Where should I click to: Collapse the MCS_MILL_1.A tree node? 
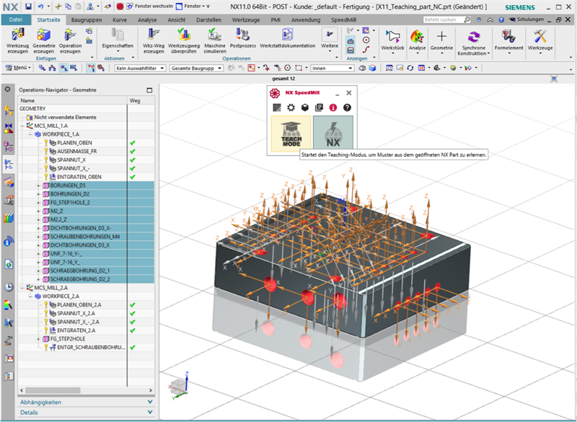[x=23, y=126]
